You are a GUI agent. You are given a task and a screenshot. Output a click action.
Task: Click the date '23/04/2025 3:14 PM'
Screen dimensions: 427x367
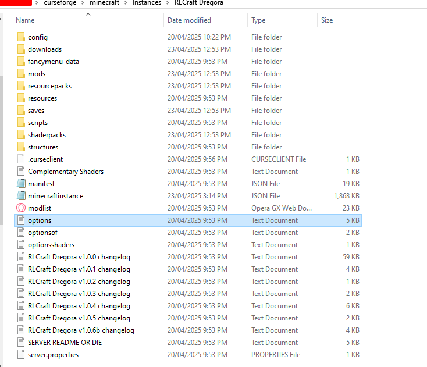197,196
